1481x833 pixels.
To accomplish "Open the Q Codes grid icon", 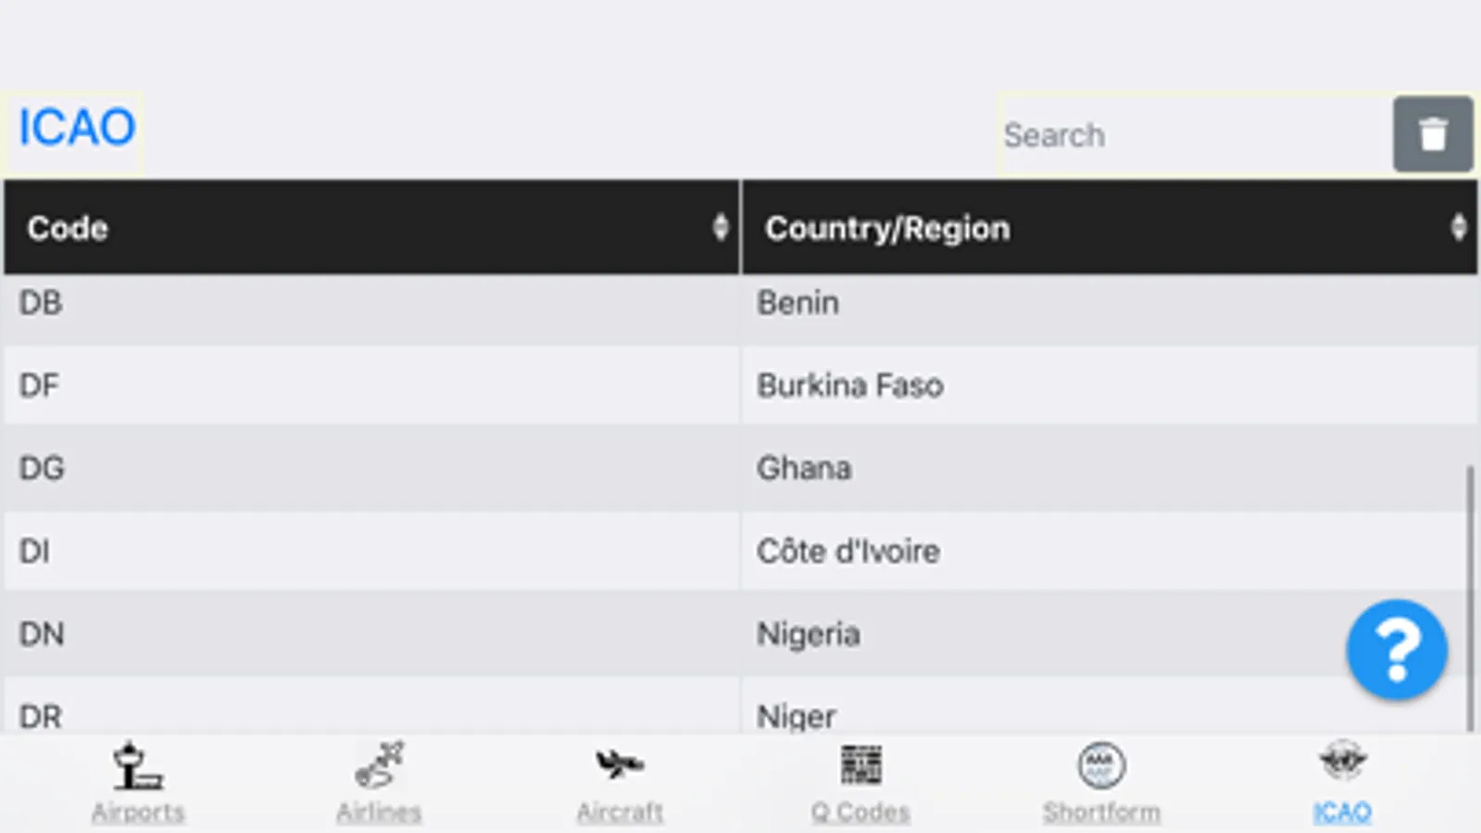I will click(x=860, y=765).
